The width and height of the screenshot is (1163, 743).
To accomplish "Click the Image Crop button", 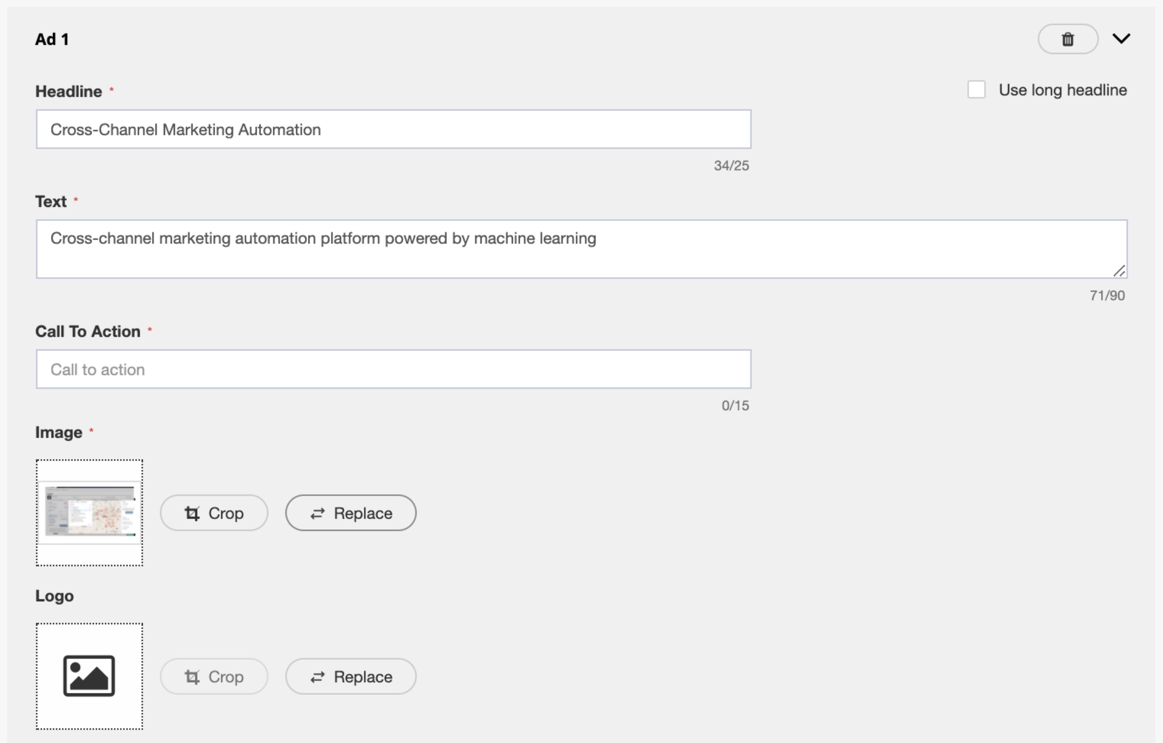I will [x=214, y=513].
